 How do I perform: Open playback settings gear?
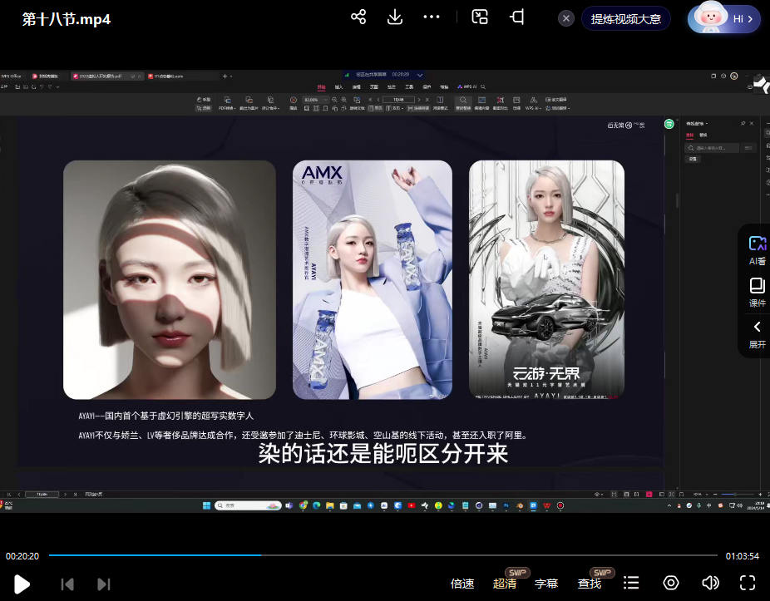coord(670,583)
